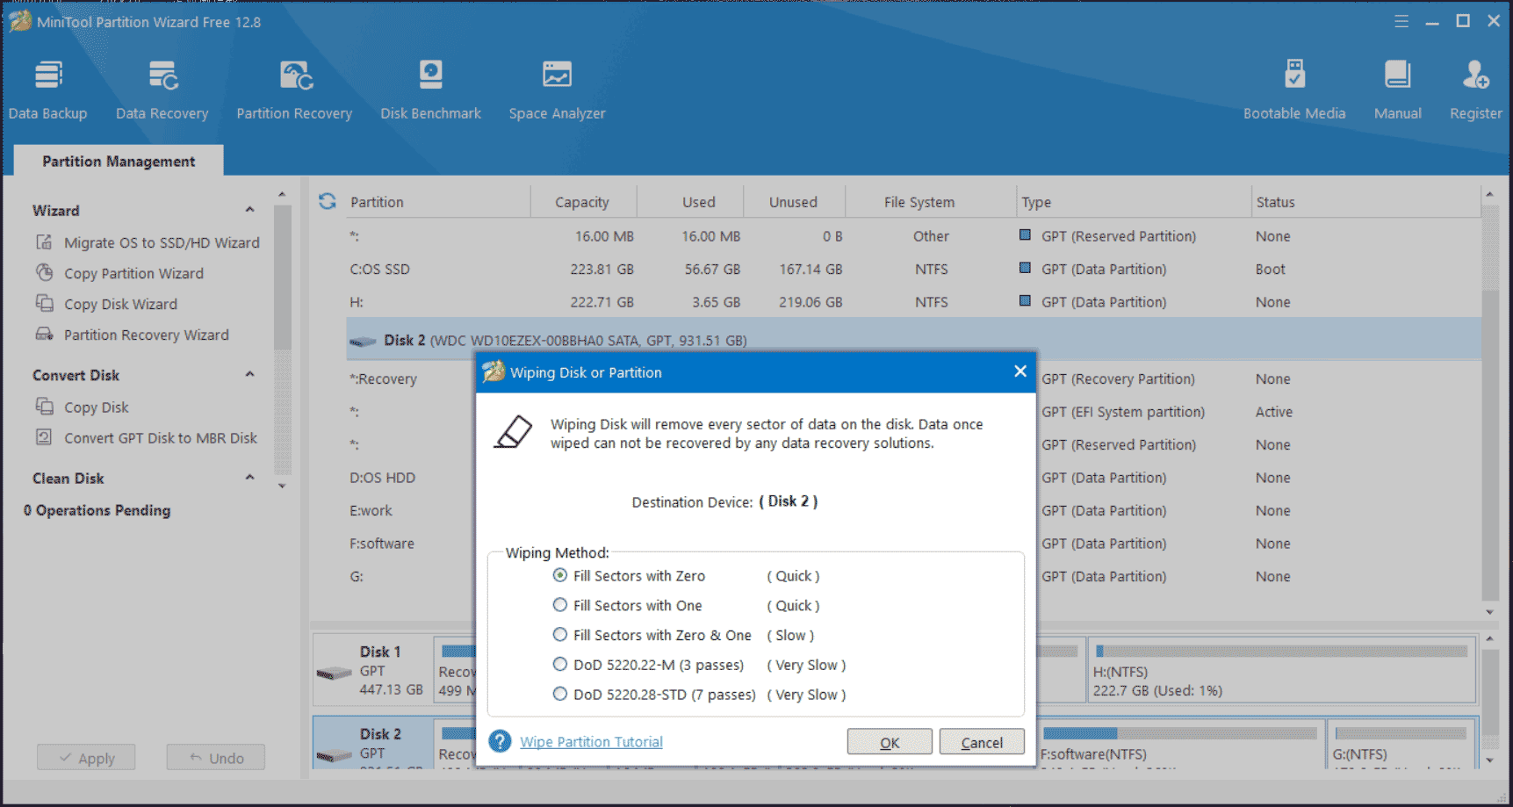Open Migrate OS to SSD/HD Wizard
The image size is (1513, 807).
(162, 242)
